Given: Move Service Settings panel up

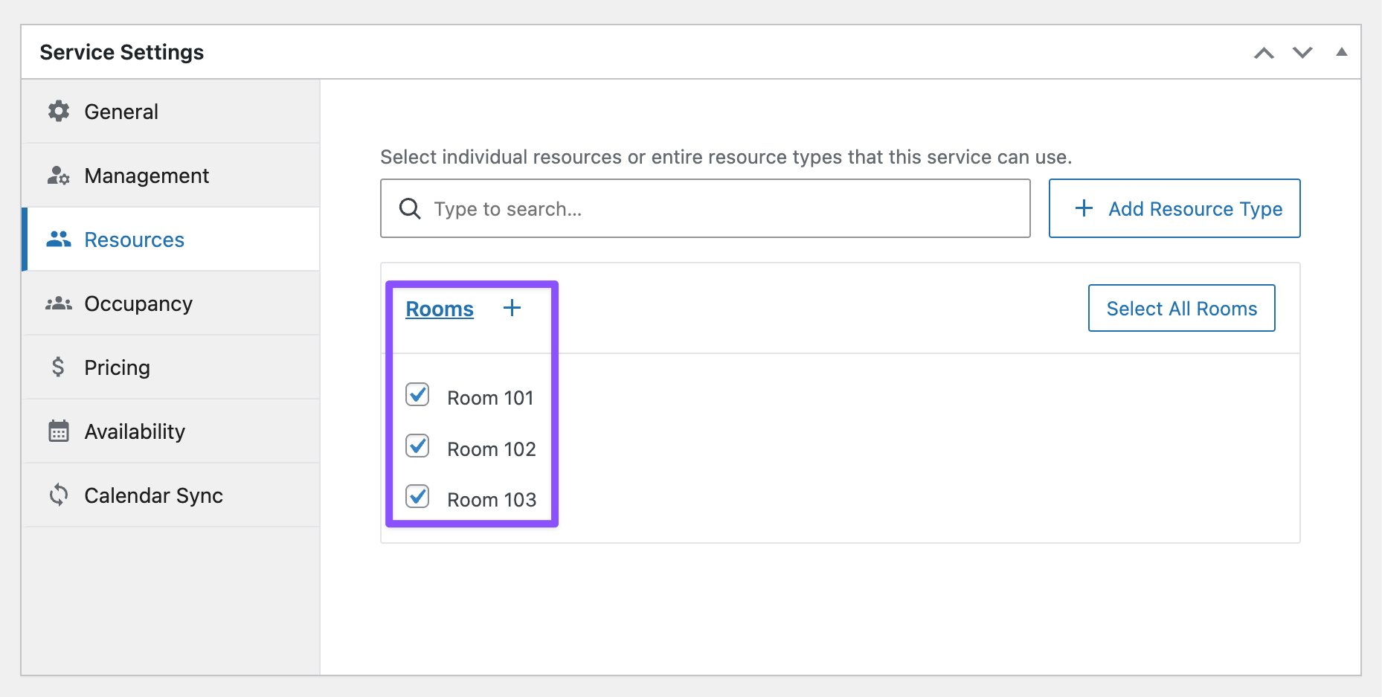Looking at the screenshot, I should (x=1264, y=53).
